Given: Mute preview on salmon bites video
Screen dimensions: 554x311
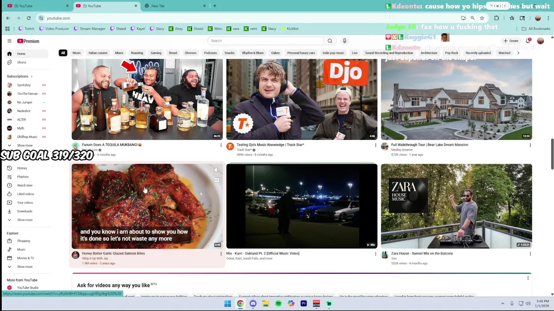Looking at the screenshot, I should (217, 170).
